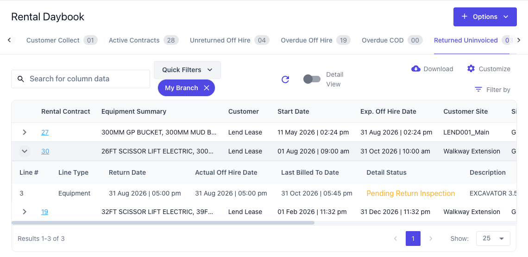Click the horizontal table scrollbar
Screen dimensions: 528x257
(163, 223)
